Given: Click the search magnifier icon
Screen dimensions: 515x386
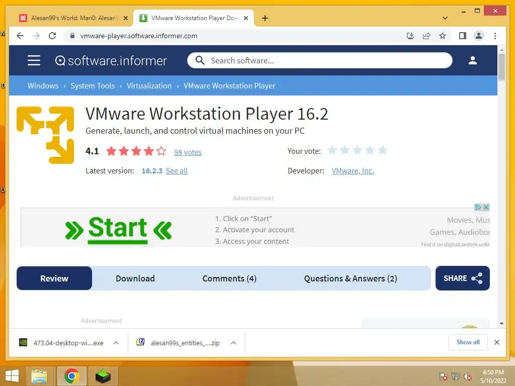Looking at the screenshot, I should pyautogui.click(x=200, y=60).
